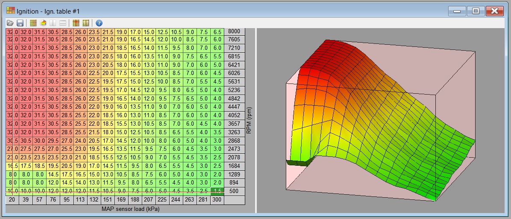Click the 3263 RPM row header
511x219 pixels.
(234, 133)
